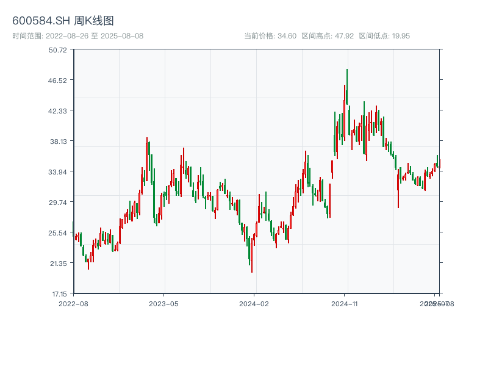
Task: Click the 38.13 y-axis tick label
Action: tap(58, 141)
